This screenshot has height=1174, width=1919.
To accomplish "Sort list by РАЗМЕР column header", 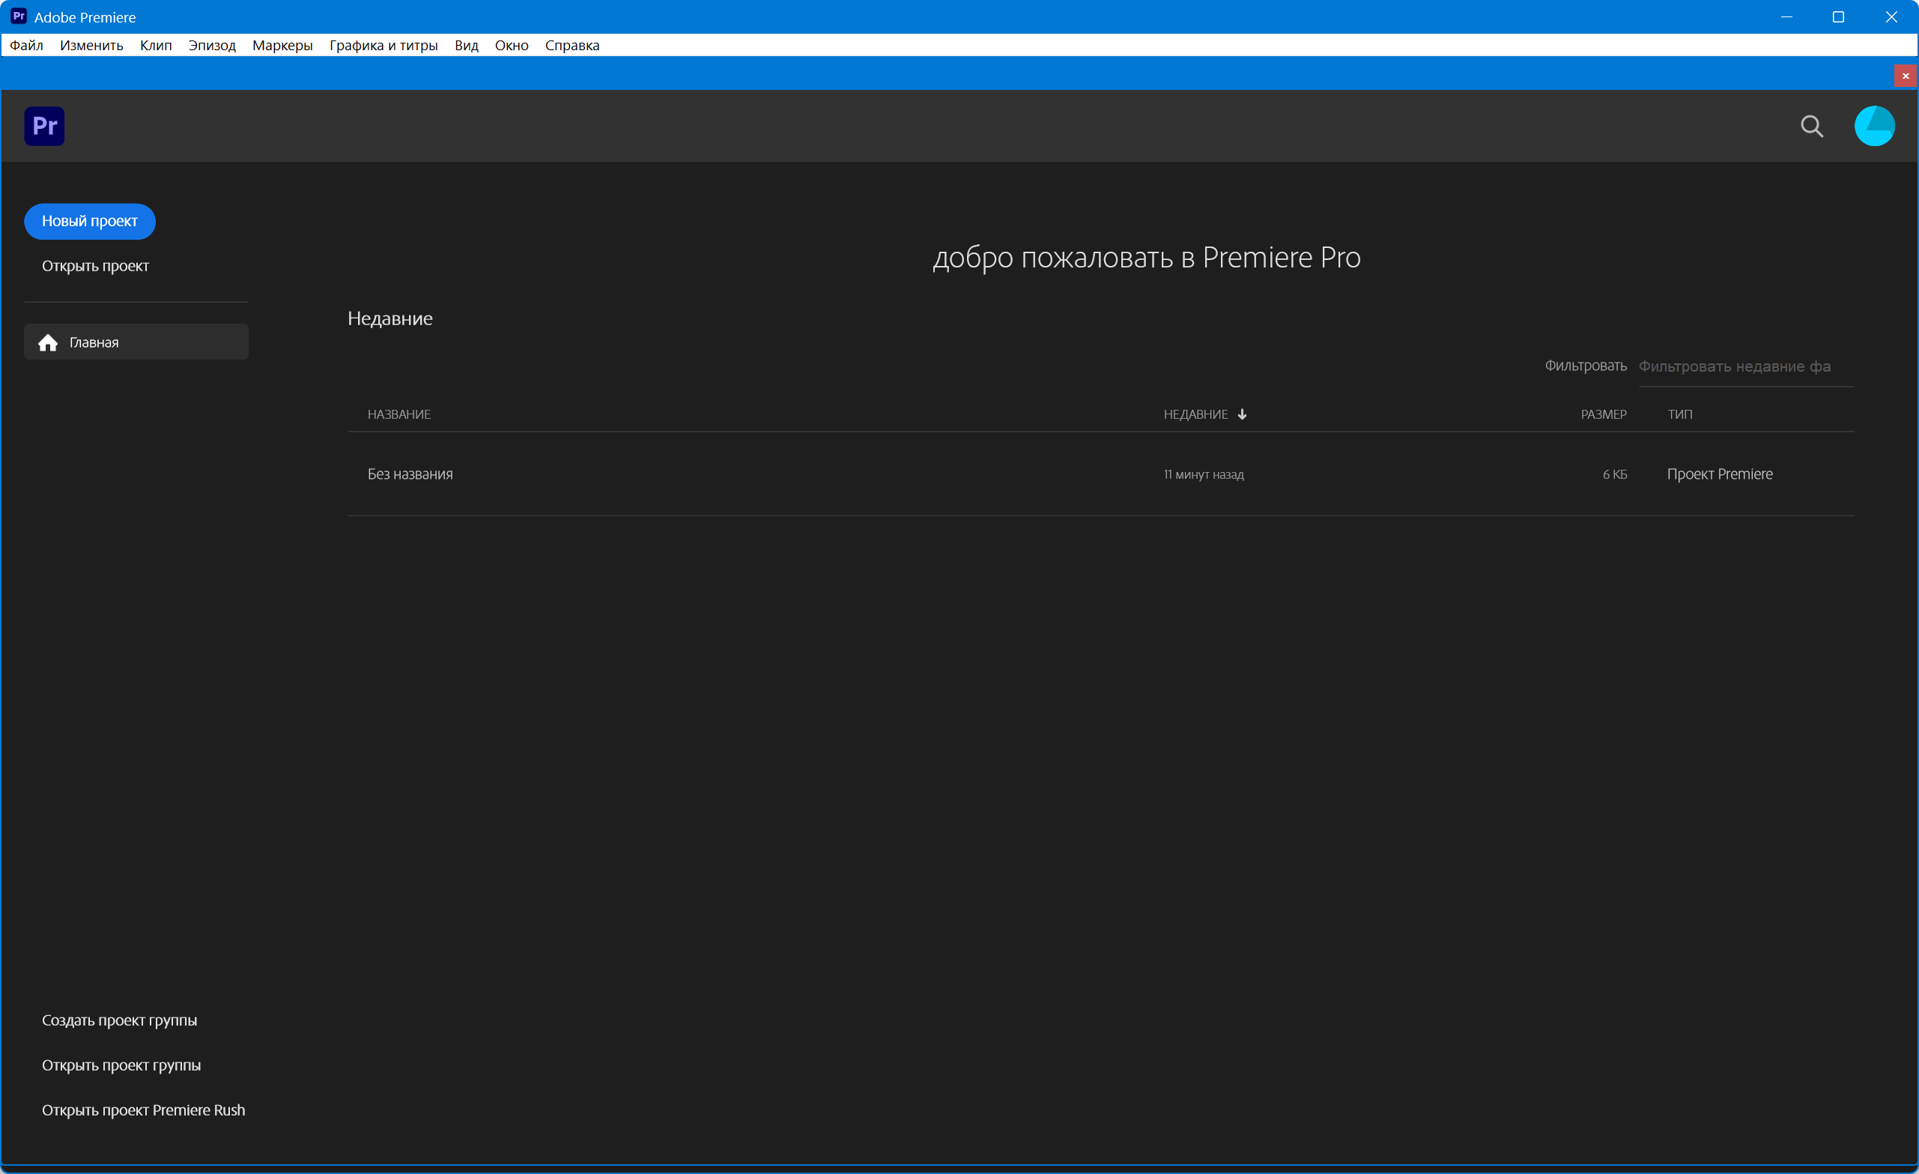I will 1603,414.
